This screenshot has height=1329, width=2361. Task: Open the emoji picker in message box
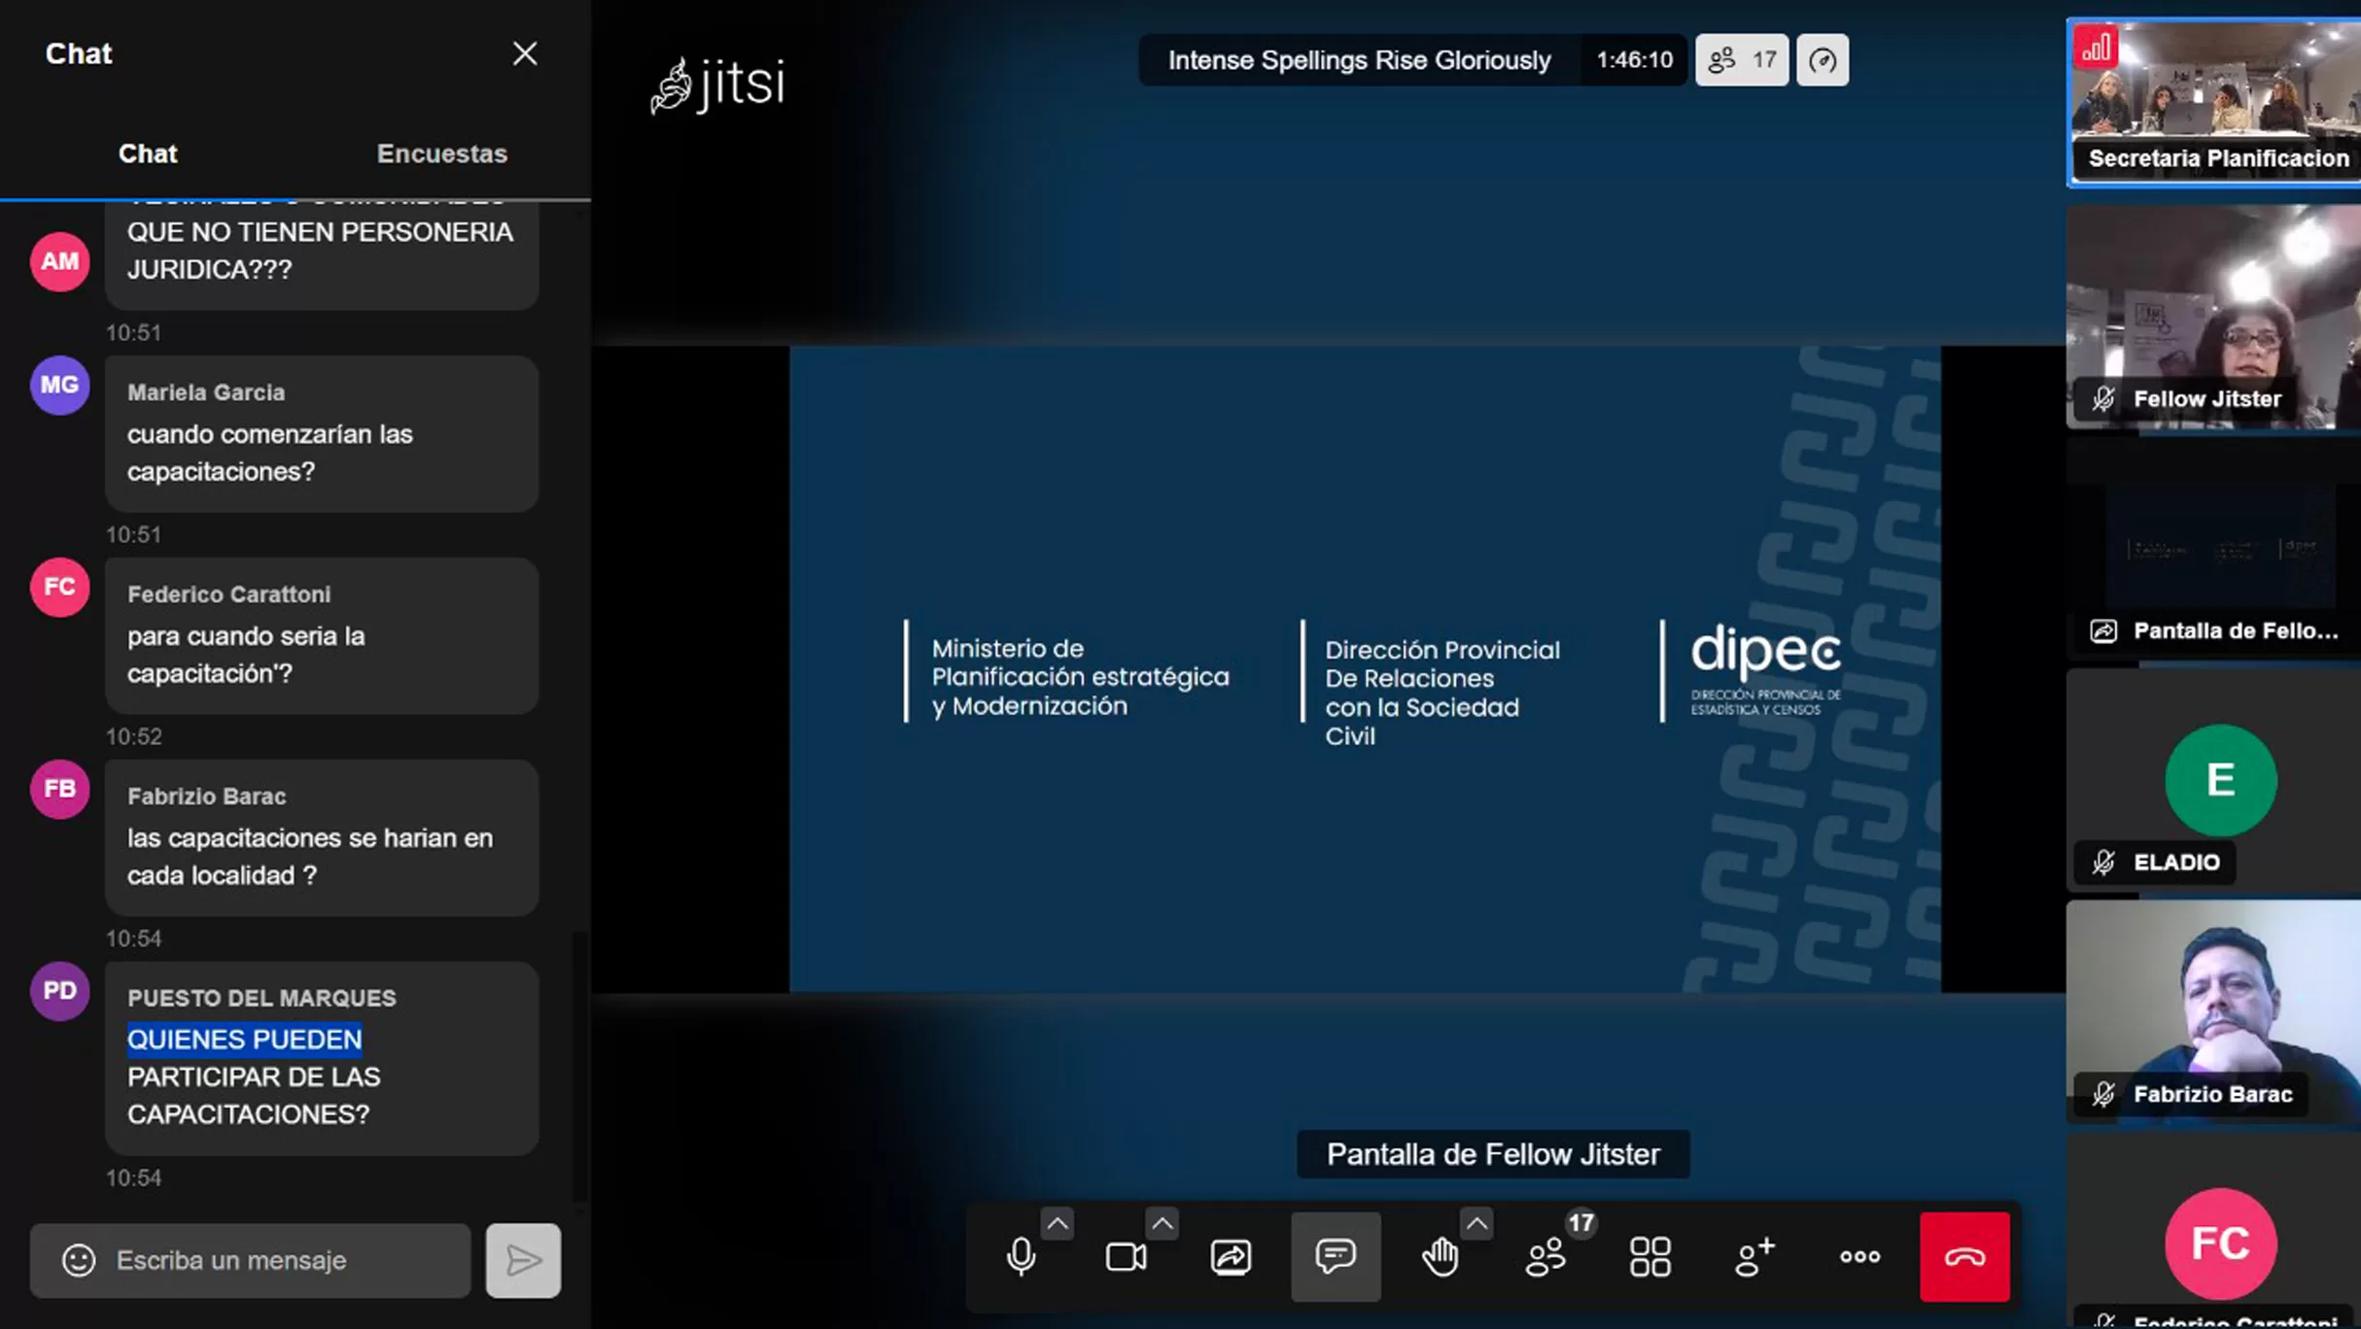pyautogui.click(x=79, y=1260)
